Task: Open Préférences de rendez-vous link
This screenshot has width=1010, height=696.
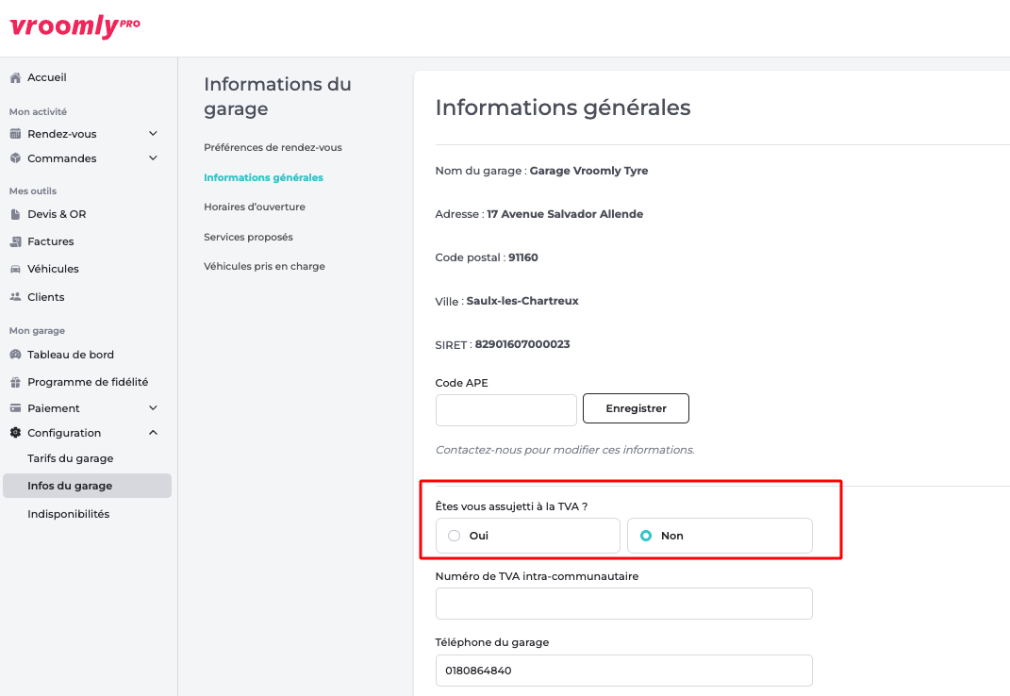Action: click(273, 147)
